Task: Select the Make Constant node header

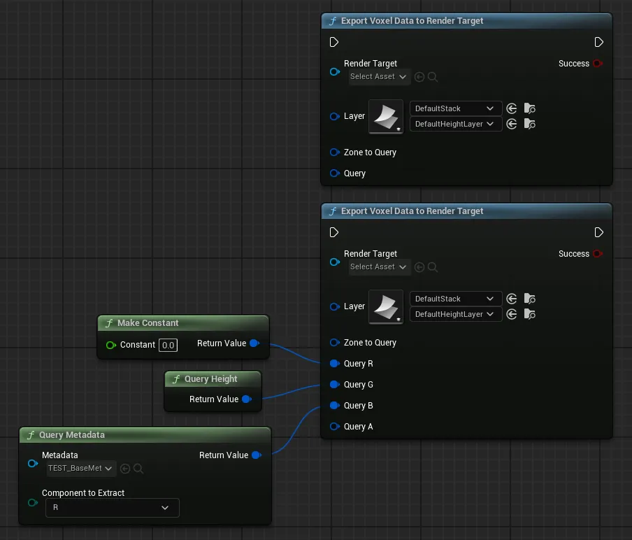Action: pos(148,323)
